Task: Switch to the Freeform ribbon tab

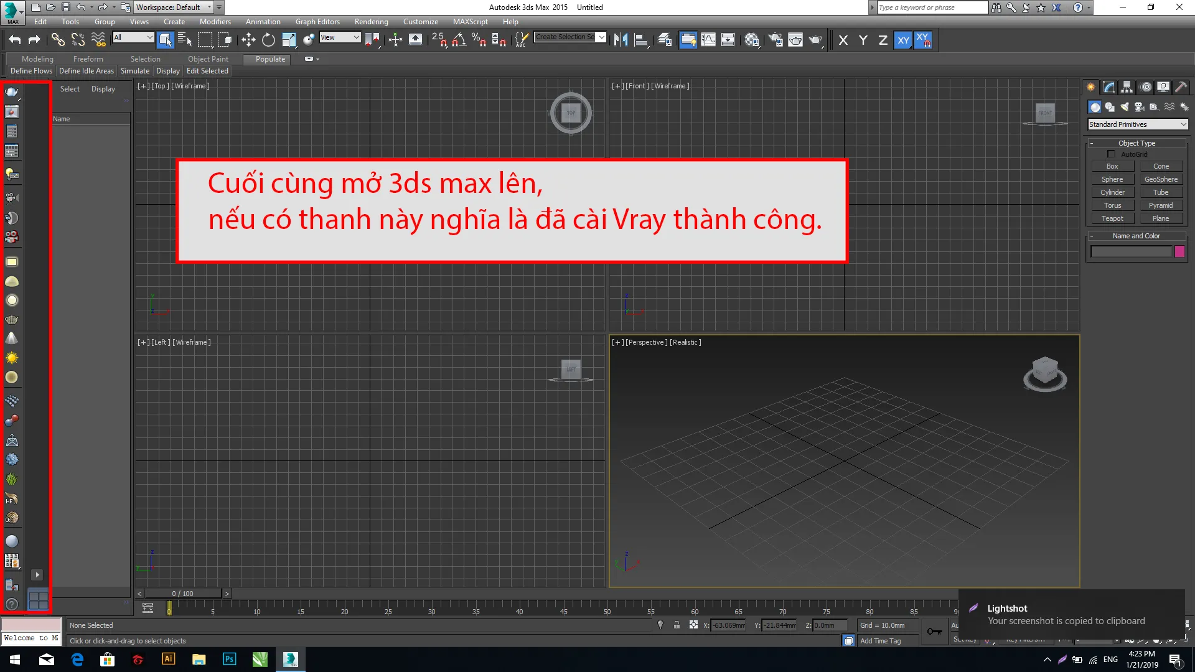Action: [x=88, y=59]
